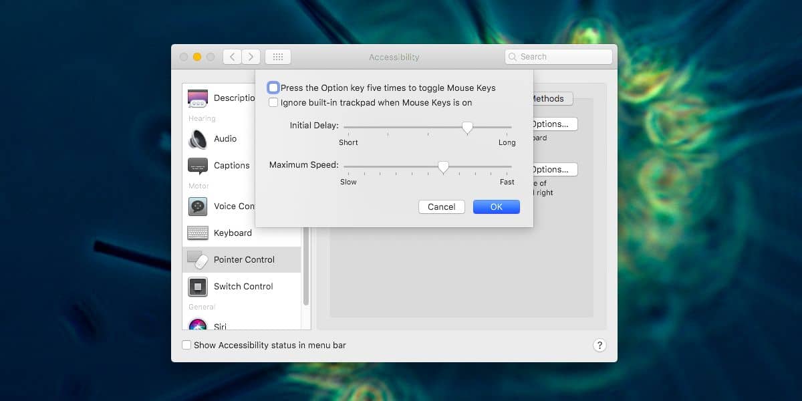Screen dimensions: 802x401
Task: Go back with the left chevron
Action: point(232,57)
